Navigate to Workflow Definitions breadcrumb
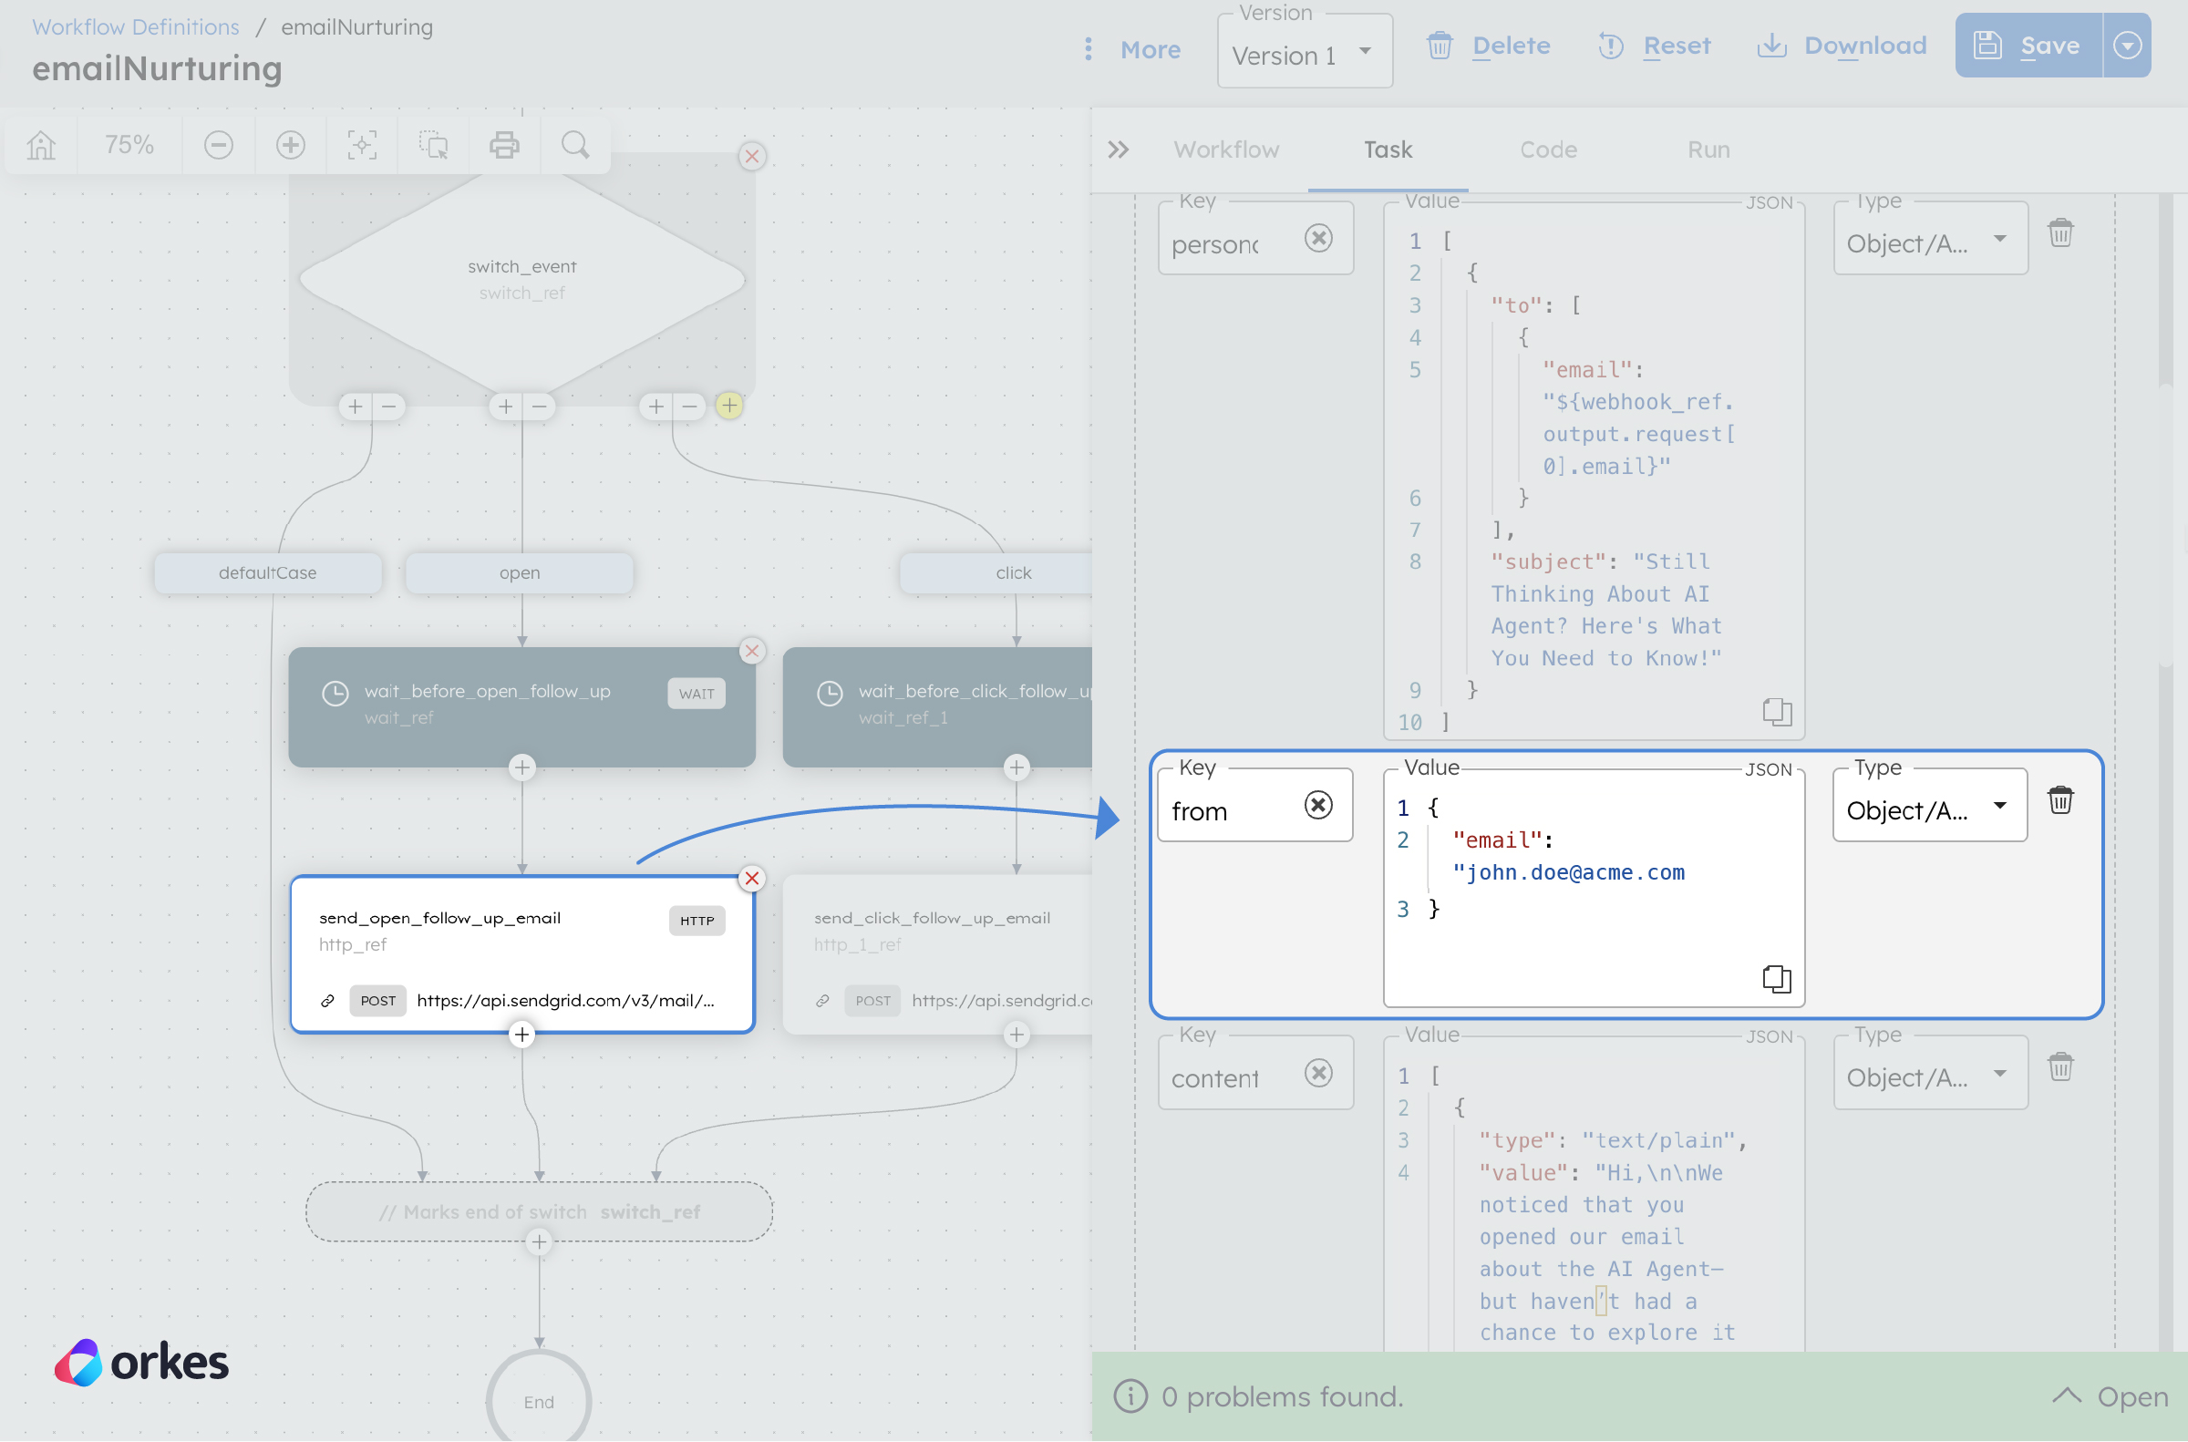The image size is (2188, 1442). click(134, 26)
